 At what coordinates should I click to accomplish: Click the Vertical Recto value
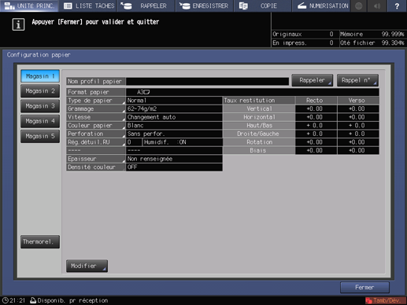click(x=316, y=108)
